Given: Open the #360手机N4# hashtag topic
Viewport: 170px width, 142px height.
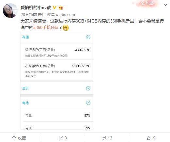Looking at the screenshot, I should (x=46, y=27).
